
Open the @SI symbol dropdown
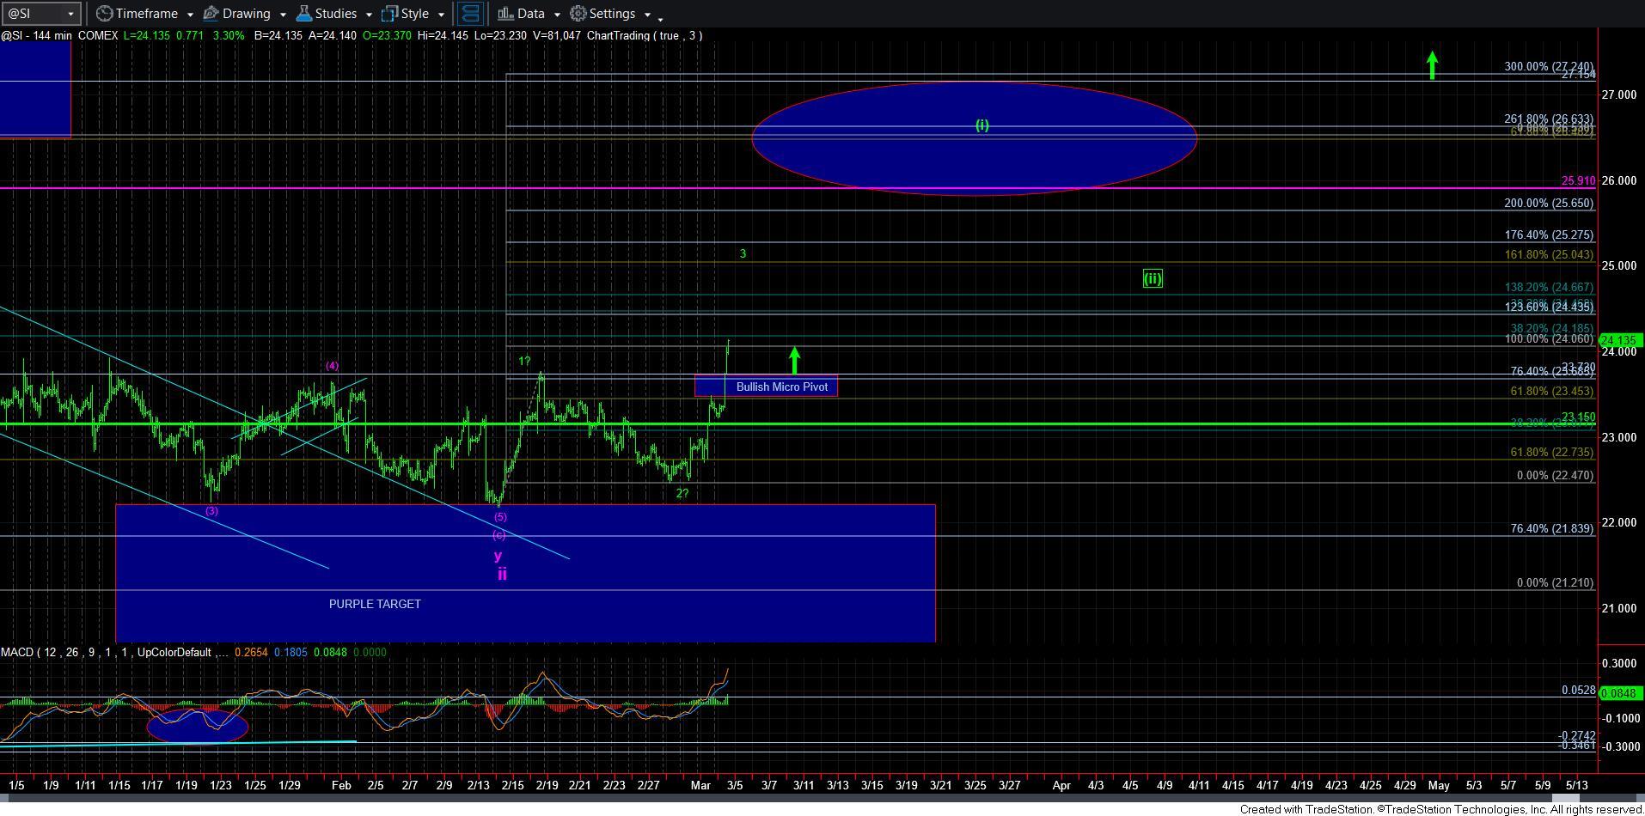(x=71, y=14)
